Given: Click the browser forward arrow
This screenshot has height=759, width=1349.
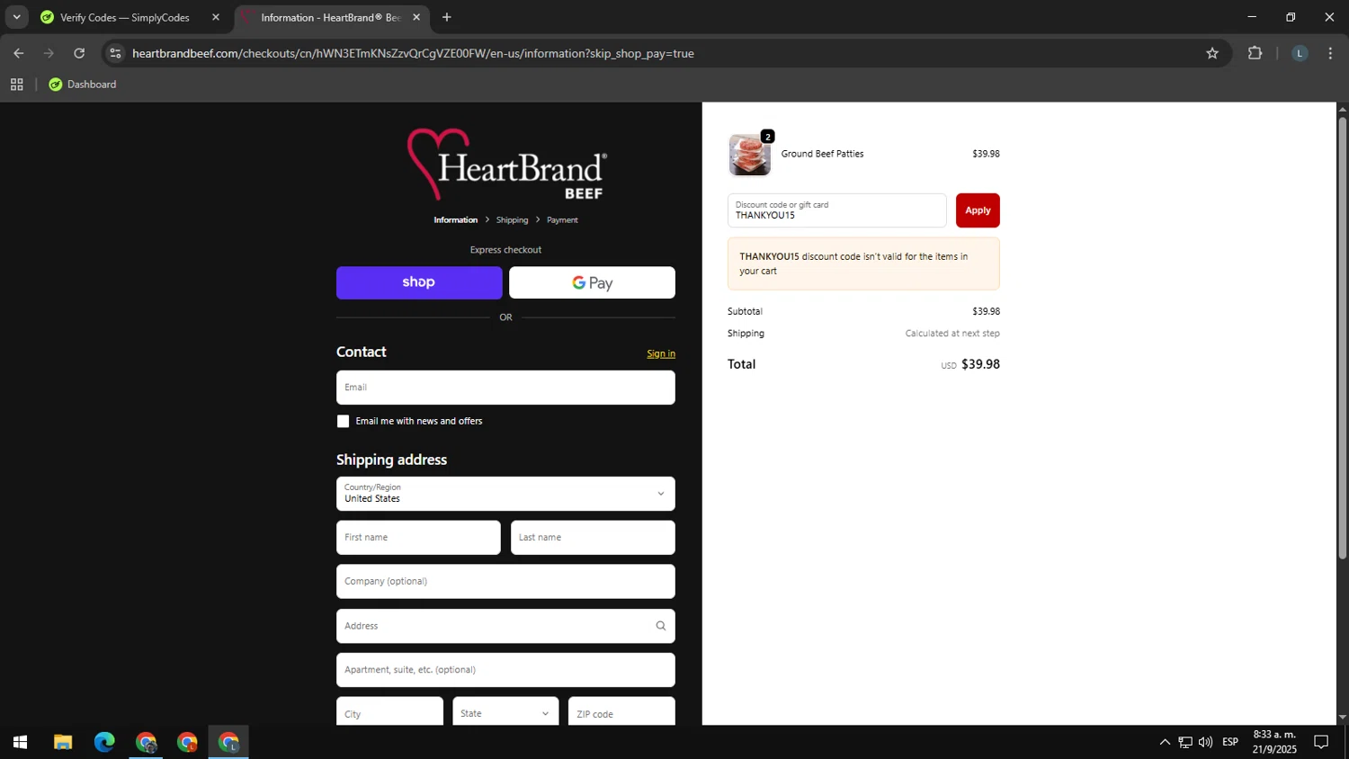Looking at the screenshot, I should tap(49, 53).
